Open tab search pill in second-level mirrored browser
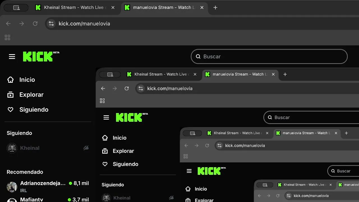This screenshot has width=359, height=202. (110, 74)
